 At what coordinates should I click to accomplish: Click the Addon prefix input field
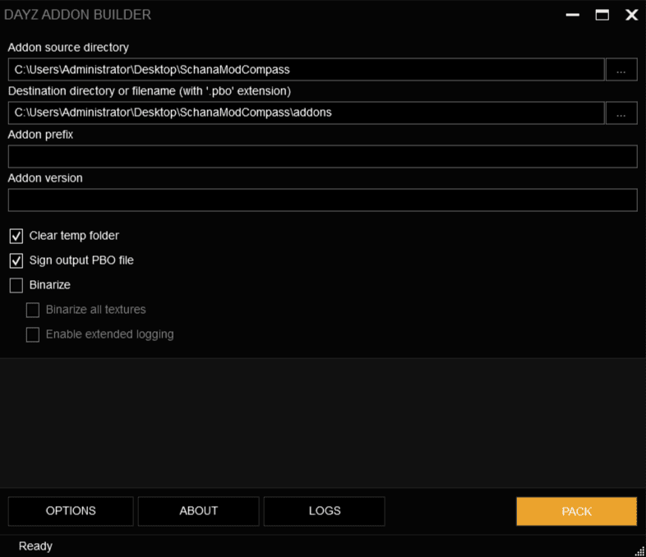[322, 156]
